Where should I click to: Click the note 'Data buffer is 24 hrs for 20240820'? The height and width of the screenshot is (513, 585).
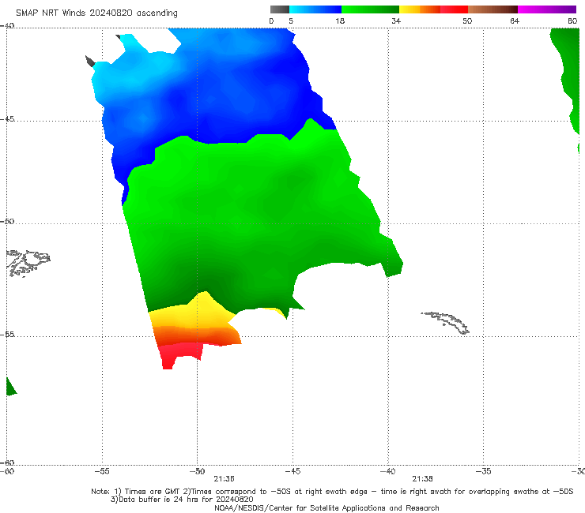tap(182, 500)
